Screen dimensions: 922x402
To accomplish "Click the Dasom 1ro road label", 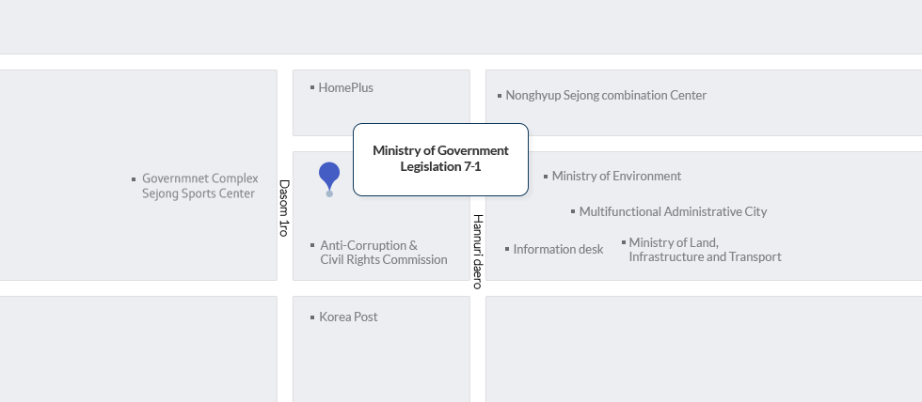I will 284,209.
